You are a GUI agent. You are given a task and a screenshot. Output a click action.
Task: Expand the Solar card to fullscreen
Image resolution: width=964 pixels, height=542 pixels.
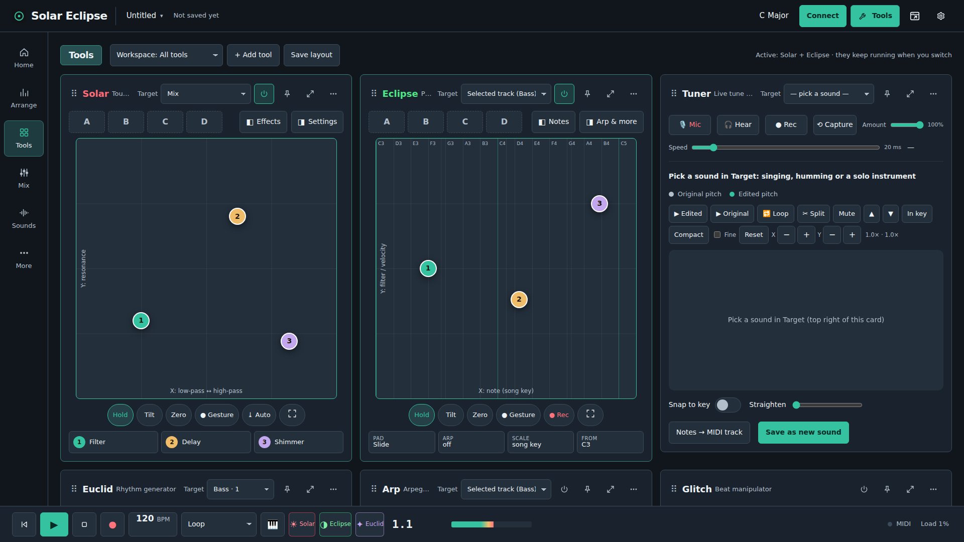coord(310,94)
